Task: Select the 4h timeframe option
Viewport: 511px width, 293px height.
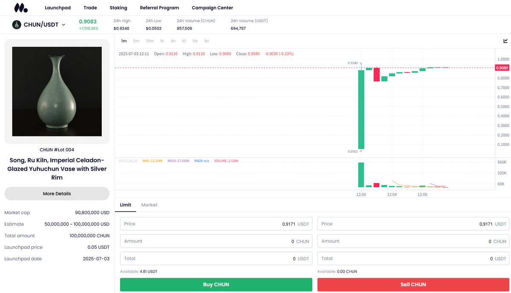Action: (172, 41)
